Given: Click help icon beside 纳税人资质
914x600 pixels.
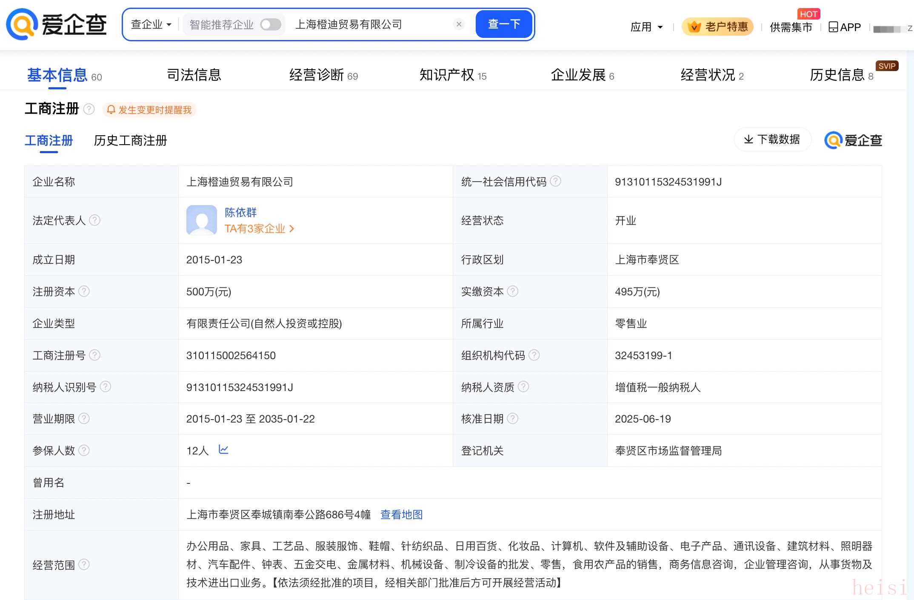Looking at the screenshot, I should [x=523, y=386].
